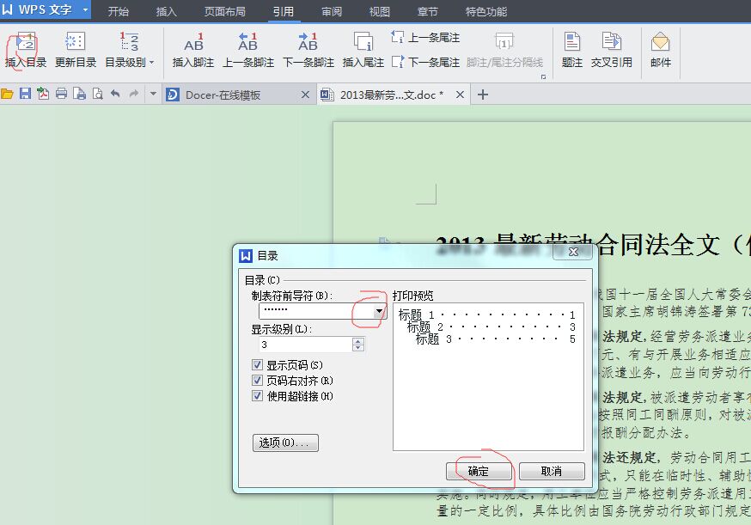Click the 标题 3 line in print preview
Image resolution: width=751 pixels, height=525 pixels.
pyautogui.click(x=495, y=339)
